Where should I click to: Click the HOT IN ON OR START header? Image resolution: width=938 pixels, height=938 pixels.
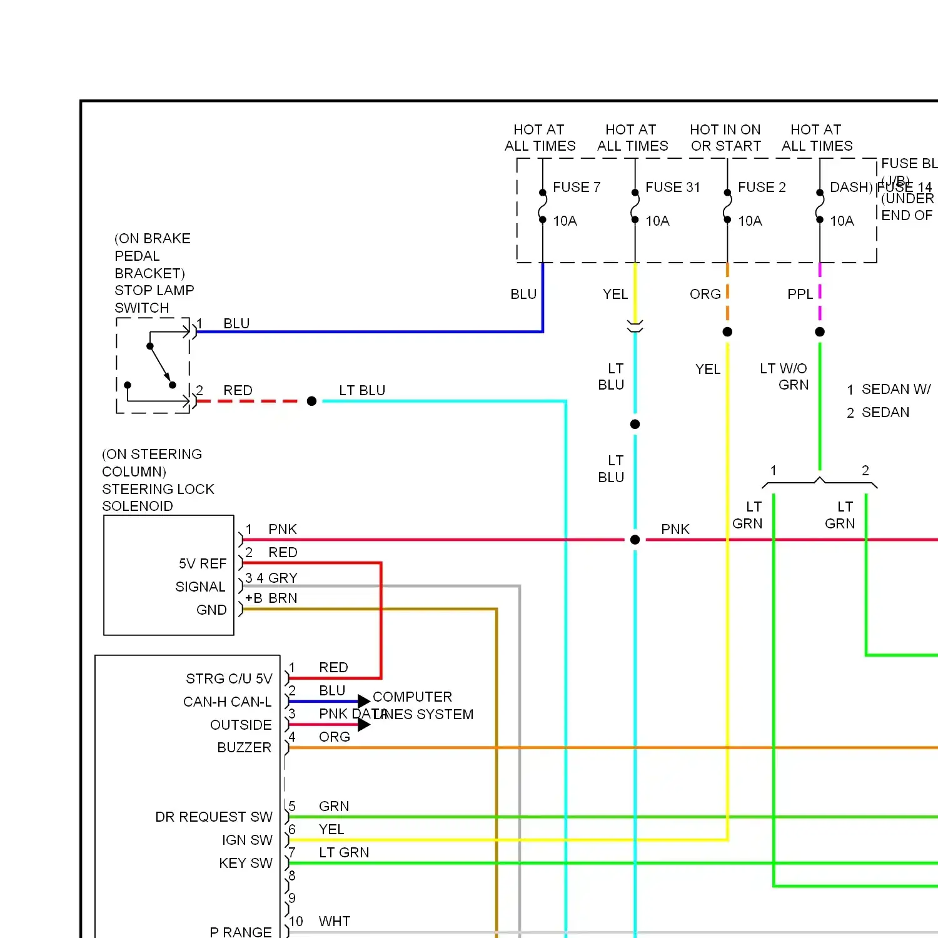tap(725, 138)
